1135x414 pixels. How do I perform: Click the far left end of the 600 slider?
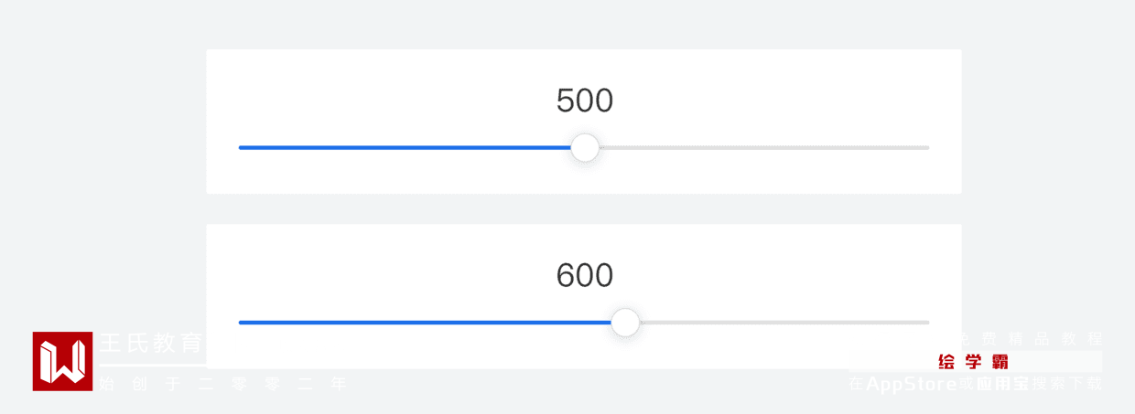click(241, 322)
